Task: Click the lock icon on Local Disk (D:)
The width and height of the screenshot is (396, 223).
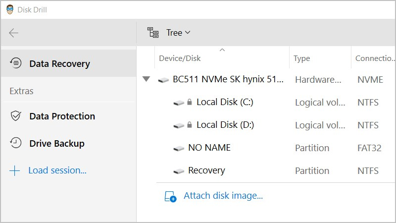Action: pos(190,125)
